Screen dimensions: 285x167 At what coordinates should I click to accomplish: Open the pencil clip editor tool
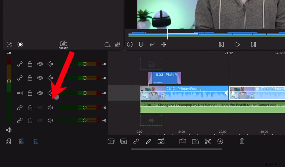click(x=148, y=141)
